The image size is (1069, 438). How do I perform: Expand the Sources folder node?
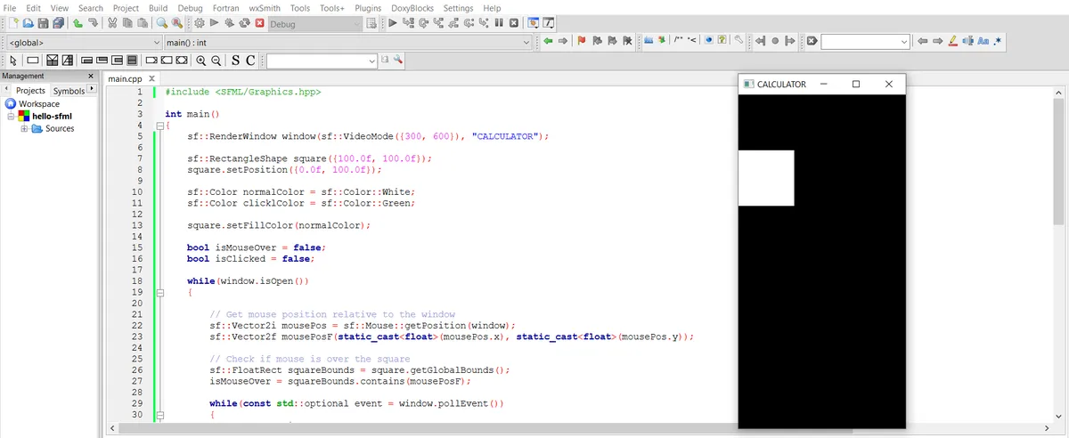coord(24,128)
